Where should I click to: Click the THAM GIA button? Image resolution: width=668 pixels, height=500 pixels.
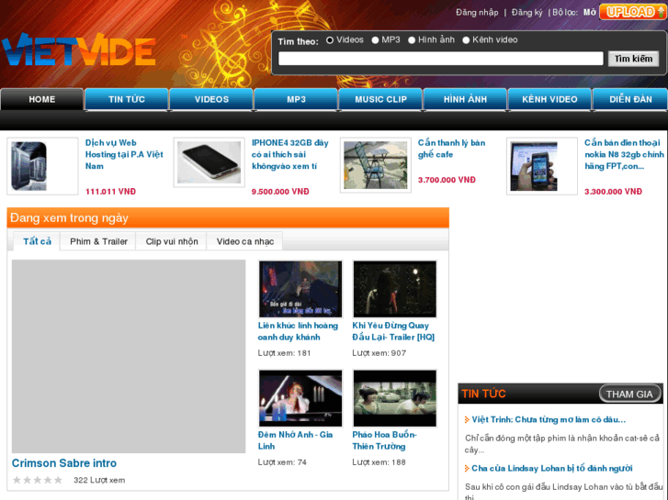click(x=629, y=394)
